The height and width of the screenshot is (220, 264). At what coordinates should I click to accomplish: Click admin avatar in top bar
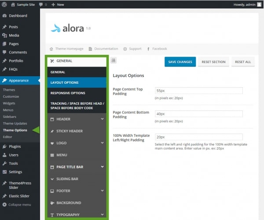(259, 4)
